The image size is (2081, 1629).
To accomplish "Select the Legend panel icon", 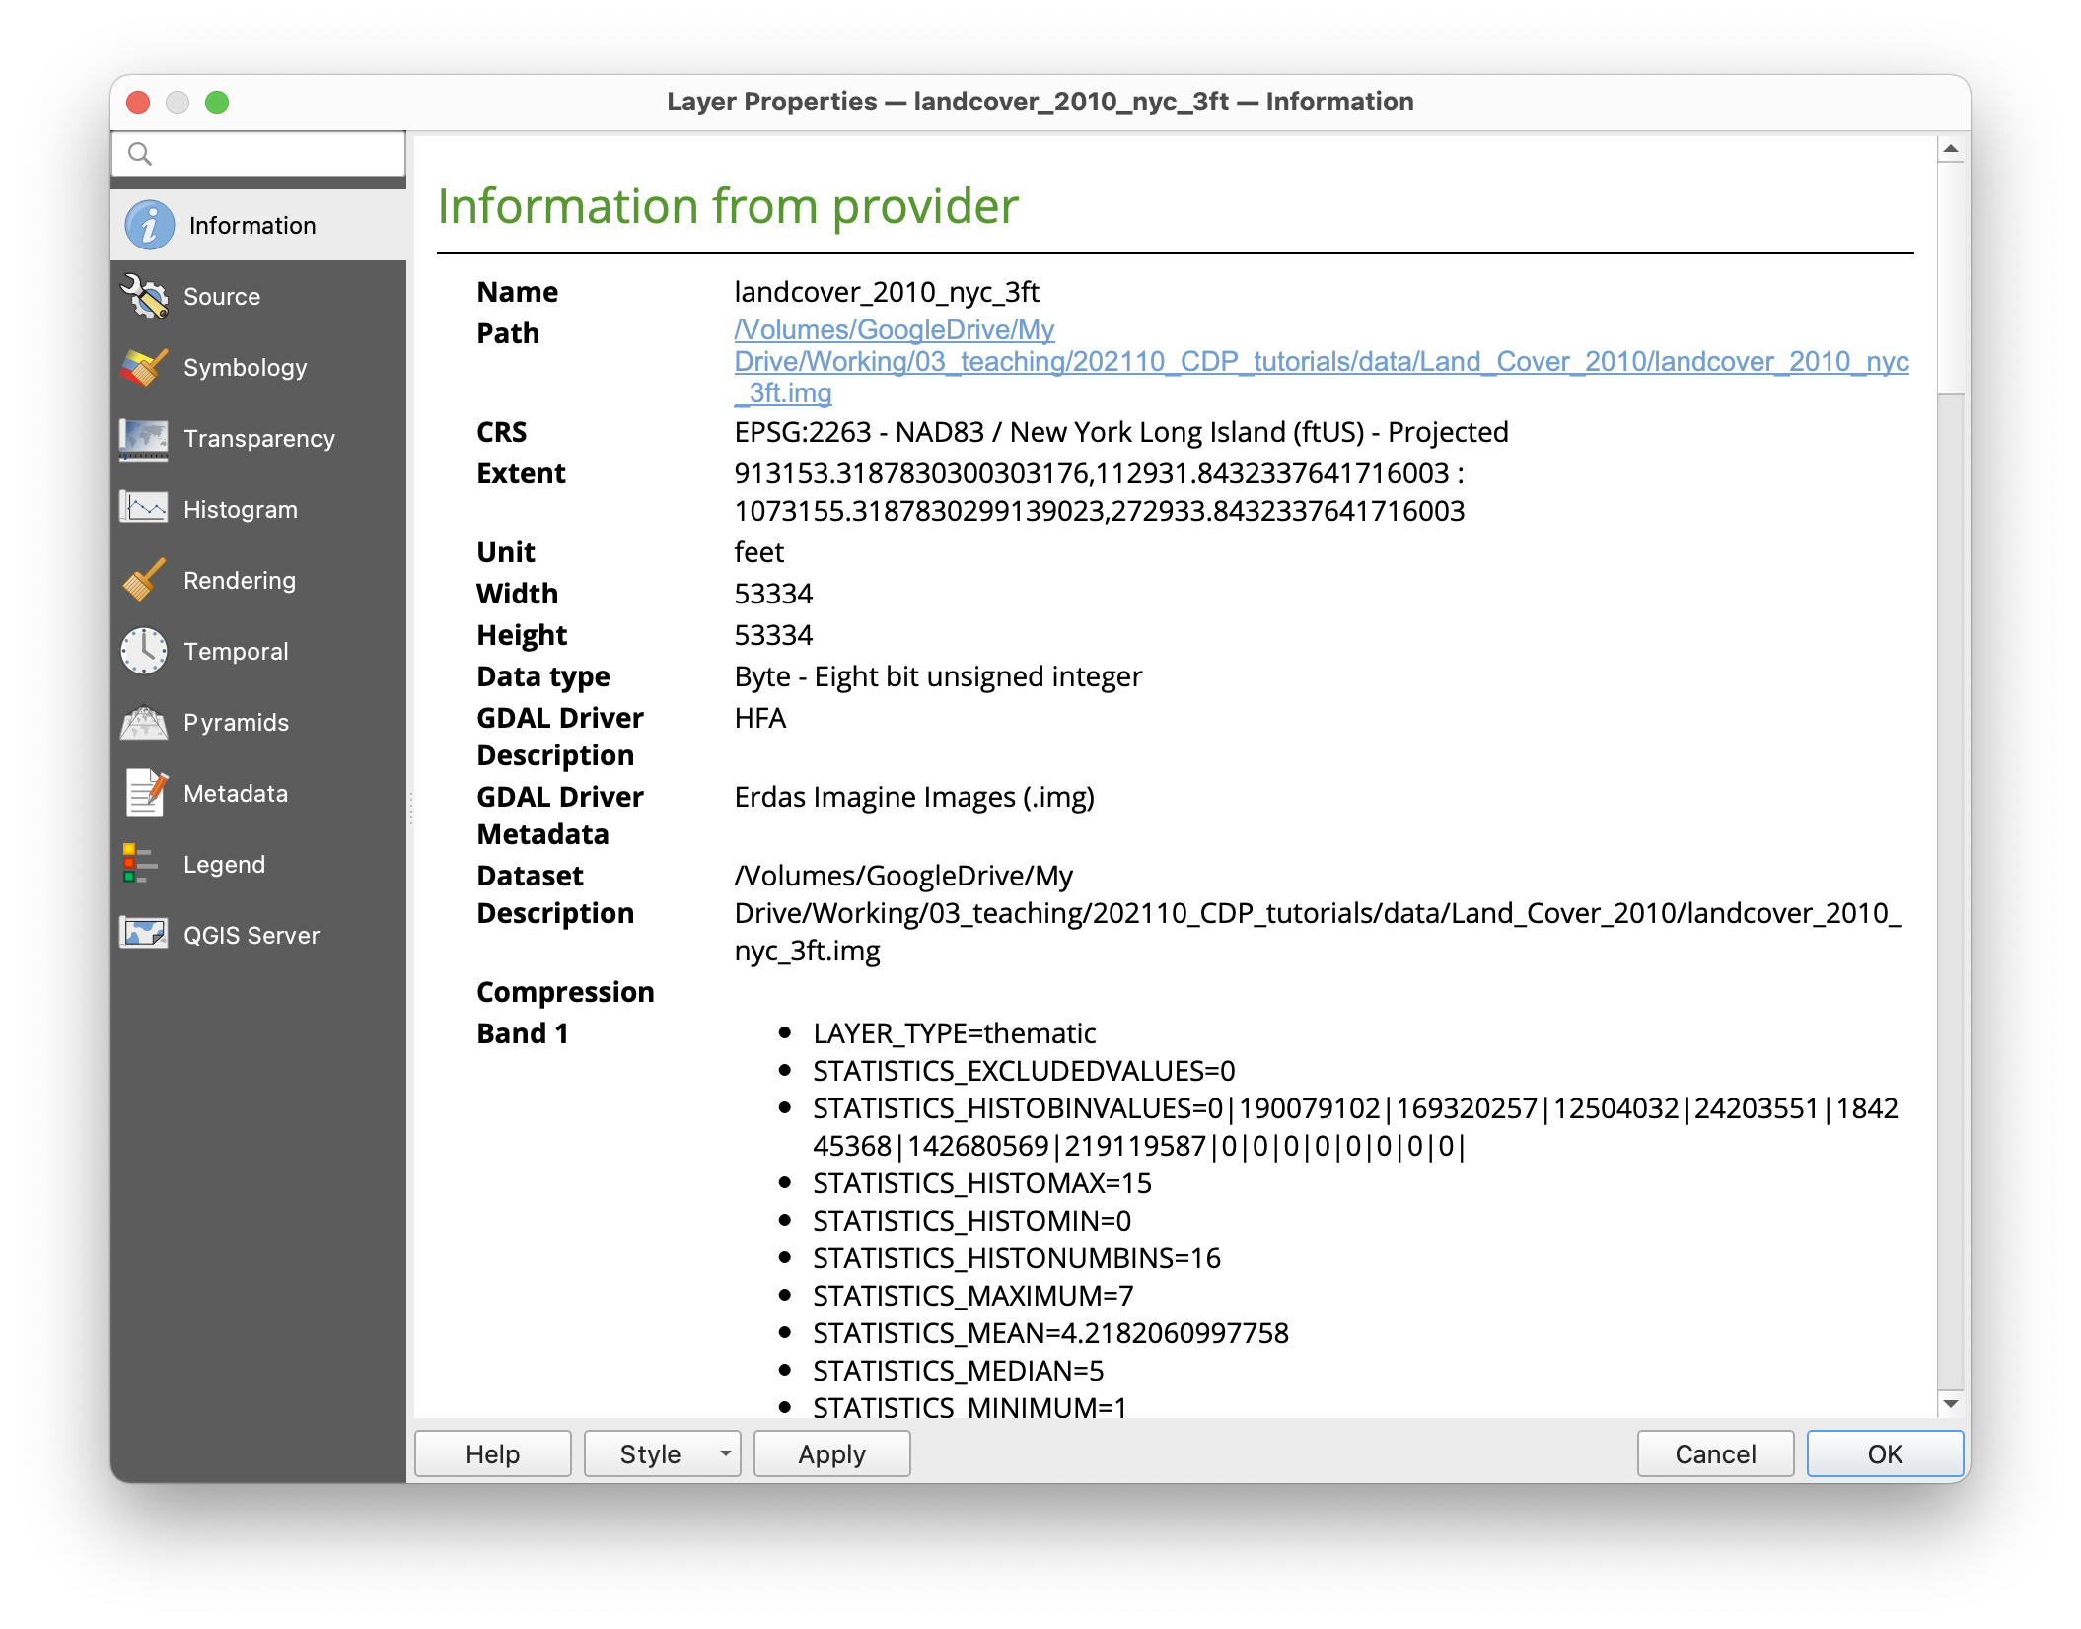I will pyautogui.click(x=139, y=864).
